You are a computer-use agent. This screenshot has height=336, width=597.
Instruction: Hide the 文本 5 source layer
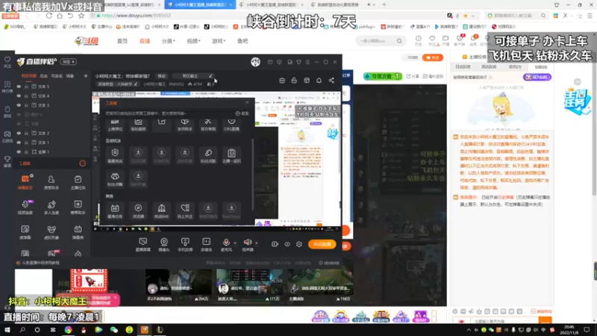(19, 87)
